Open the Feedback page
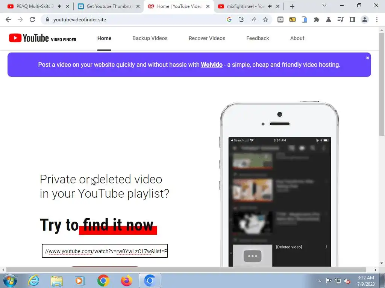385x288 pixels. pos(258,38)
